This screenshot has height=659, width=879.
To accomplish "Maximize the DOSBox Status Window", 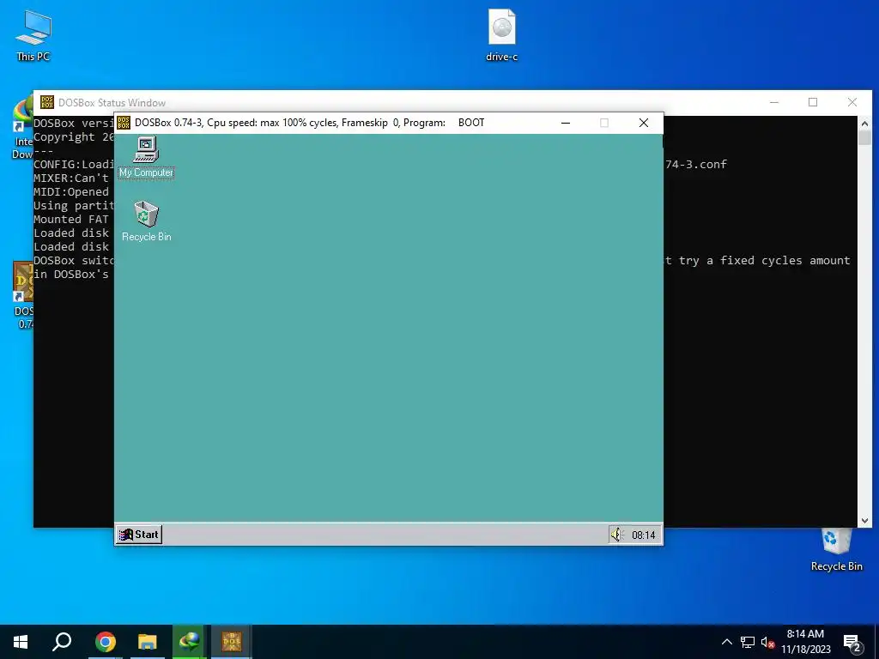I will [813, 102].
